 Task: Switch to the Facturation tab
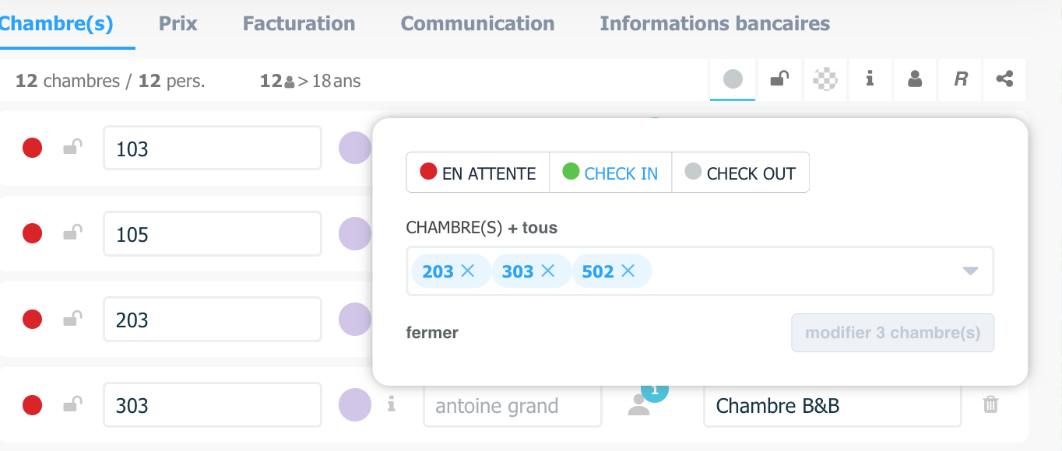pyautogui.click(x=299, y=23)
